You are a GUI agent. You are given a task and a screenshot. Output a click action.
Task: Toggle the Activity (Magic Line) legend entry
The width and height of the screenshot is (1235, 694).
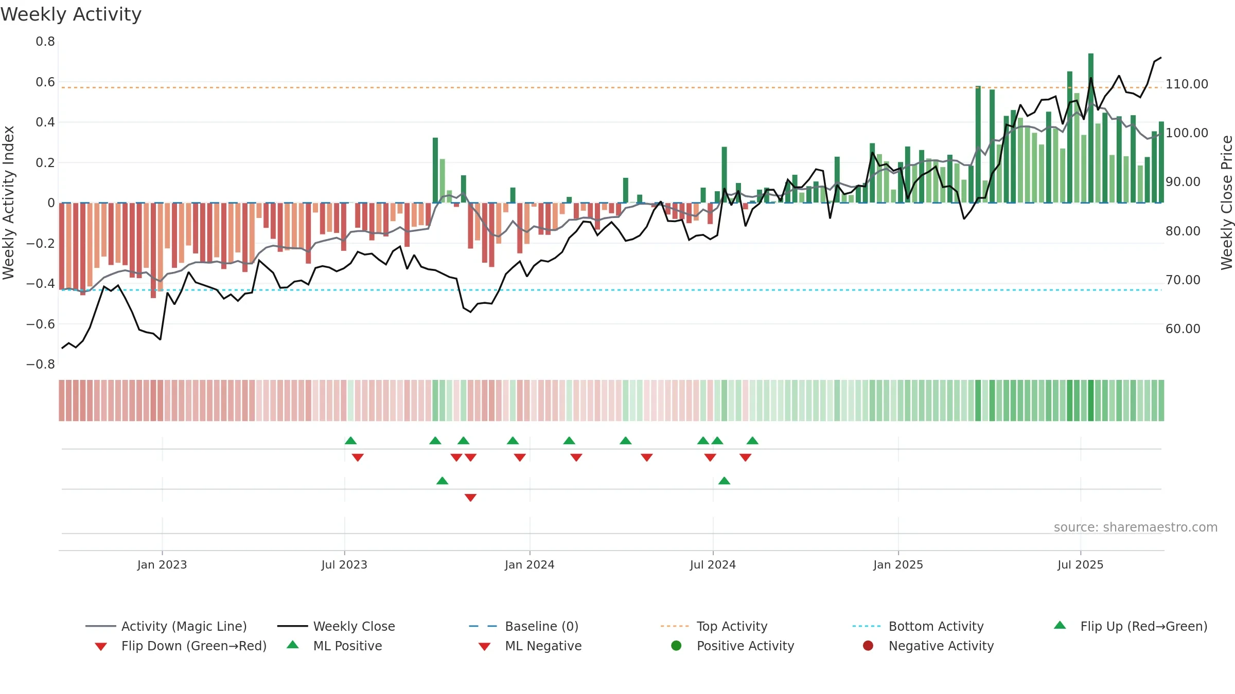pyautogui.click(x=166, y=626)
